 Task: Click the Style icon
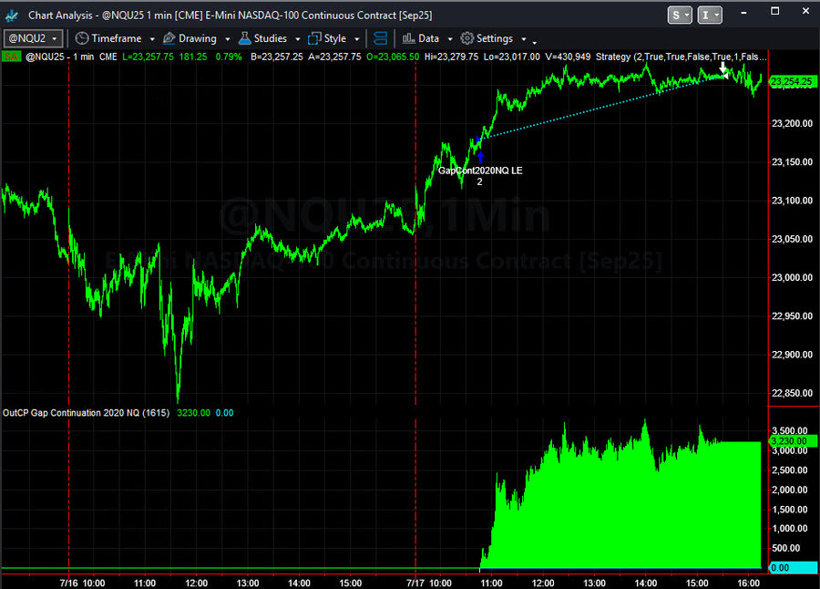[314, 38]
